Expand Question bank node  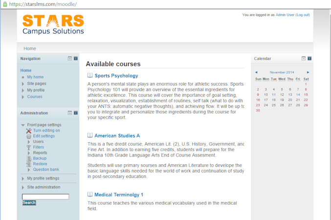[29, 170]
